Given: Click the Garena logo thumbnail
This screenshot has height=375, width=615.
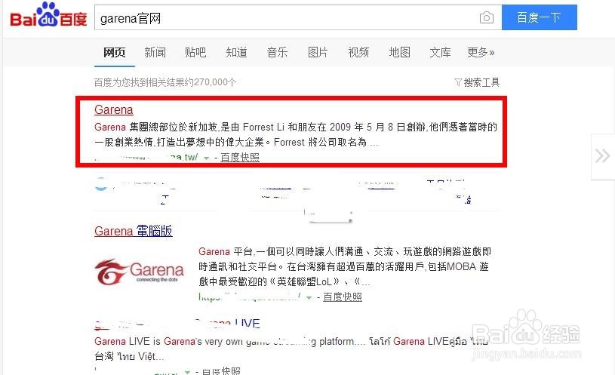Looking at the screenshot, I should coord(140,272).
